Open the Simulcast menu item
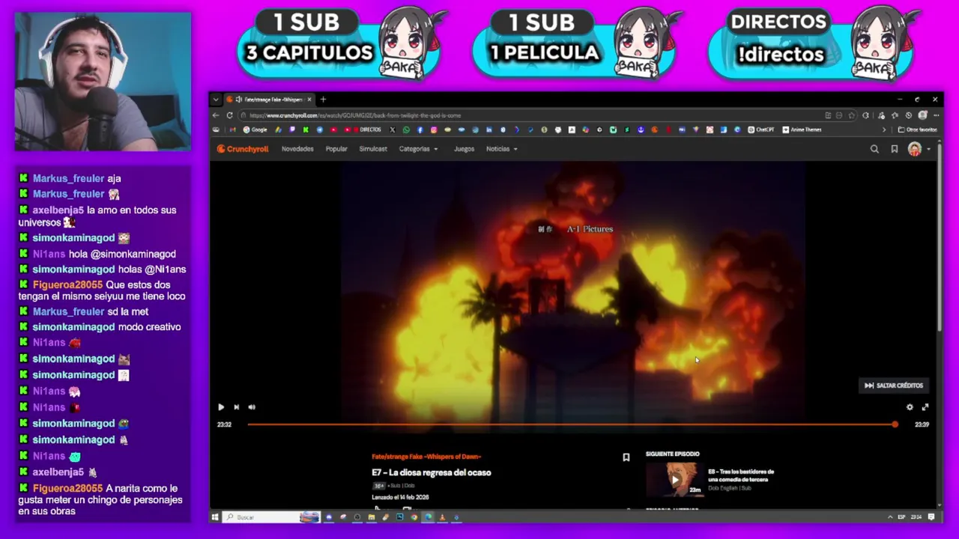The image size is (959, 539). 373,149
